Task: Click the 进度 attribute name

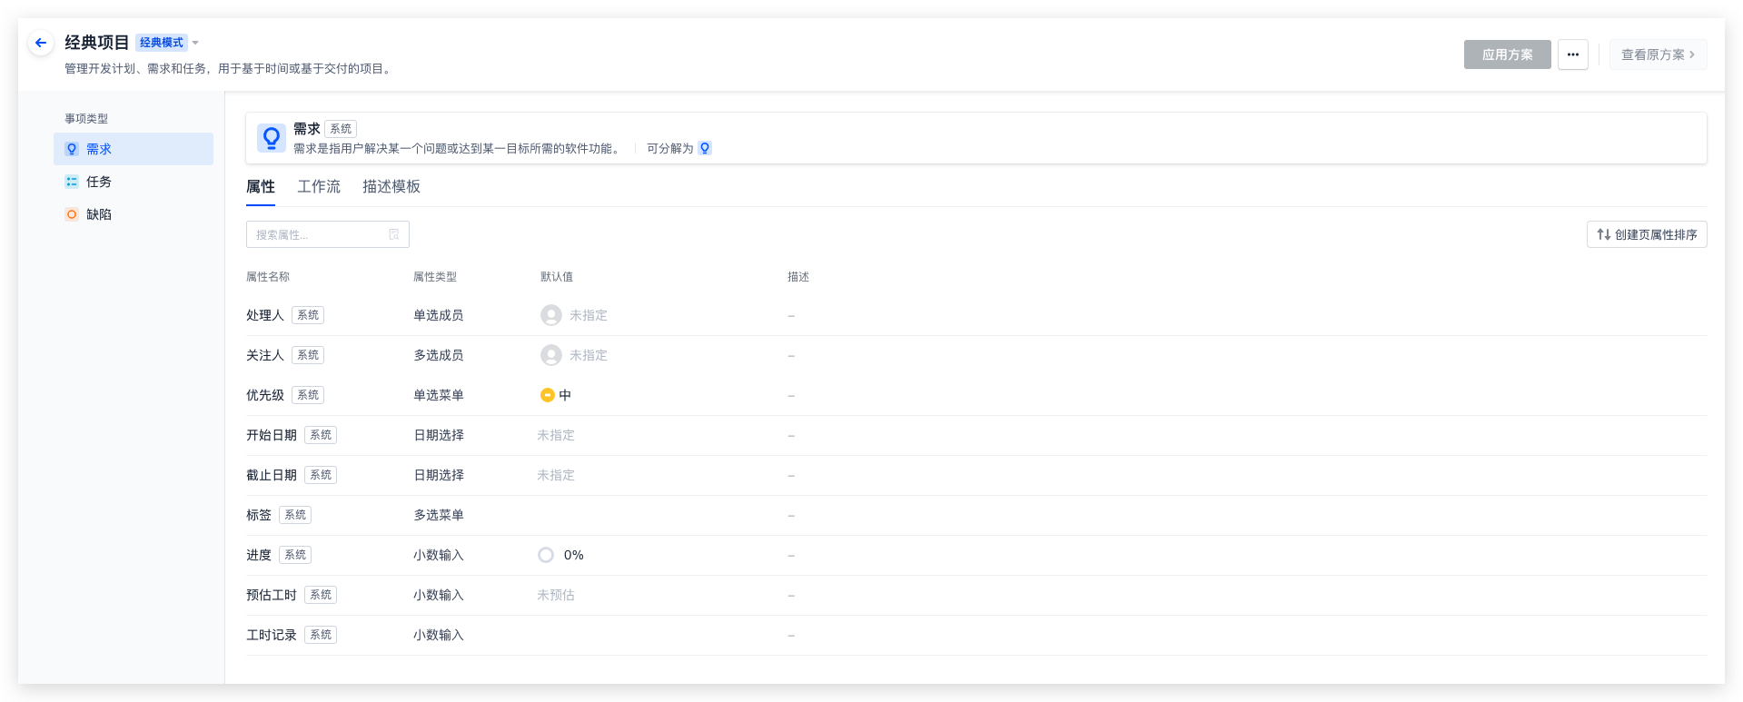Action: click(x=259, y=555)
